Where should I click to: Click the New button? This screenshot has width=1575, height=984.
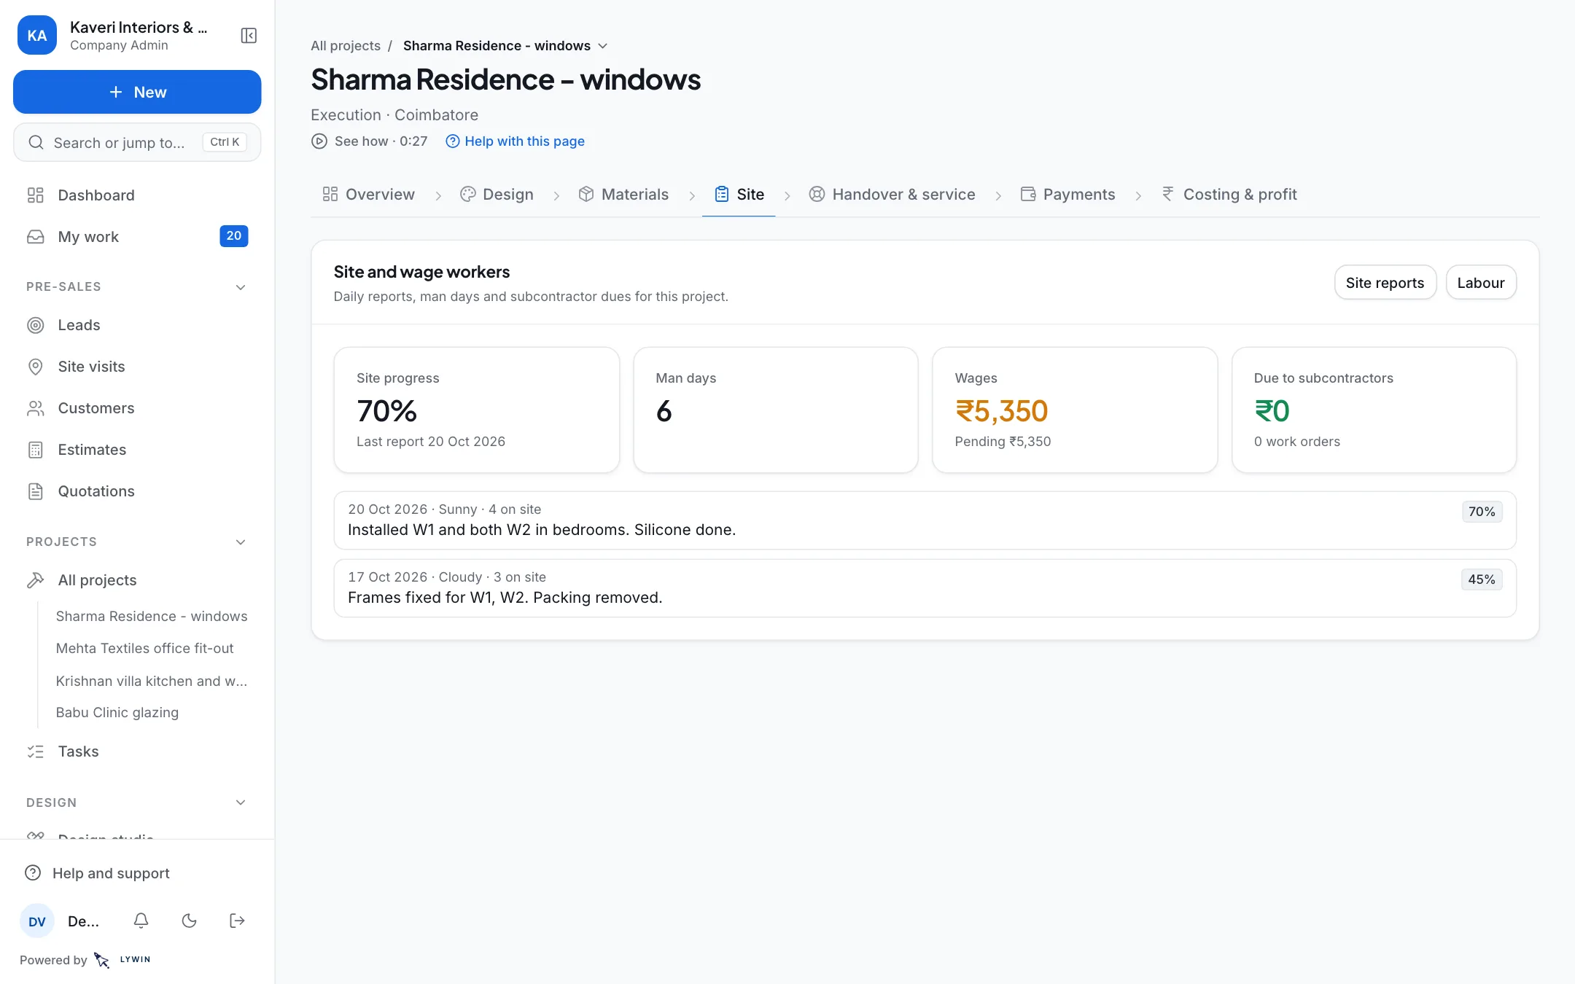point(137,92)
